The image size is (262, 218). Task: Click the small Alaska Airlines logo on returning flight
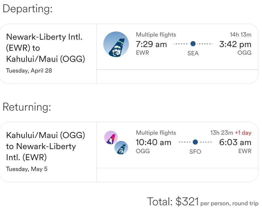click(121, 148)
